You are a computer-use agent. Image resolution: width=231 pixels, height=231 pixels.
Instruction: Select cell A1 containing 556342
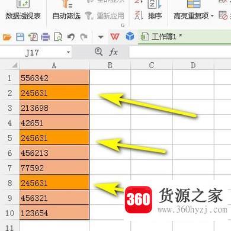54,78
